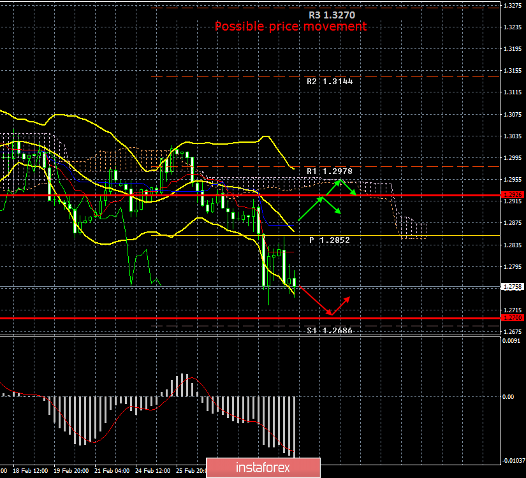
Task: Click the 1.3115 price axis value
Action: point(513,92)
